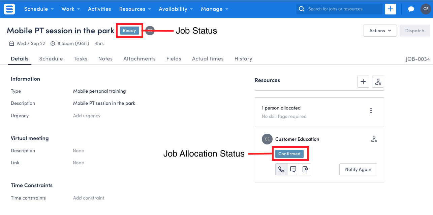Click the SMS message icon for resource

click(x=293, y=169)
